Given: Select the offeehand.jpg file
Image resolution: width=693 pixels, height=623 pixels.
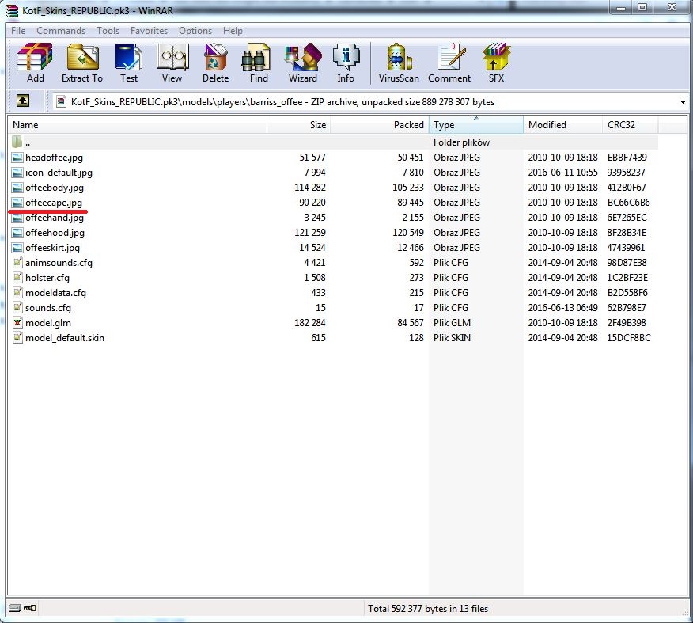Looking at the screenshot, I should coord(55,218).
